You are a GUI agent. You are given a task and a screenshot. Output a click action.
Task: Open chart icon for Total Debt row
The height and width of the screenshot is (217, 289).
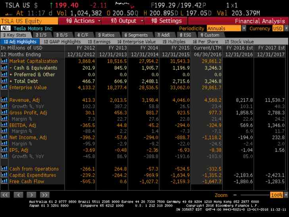point(4,81)
